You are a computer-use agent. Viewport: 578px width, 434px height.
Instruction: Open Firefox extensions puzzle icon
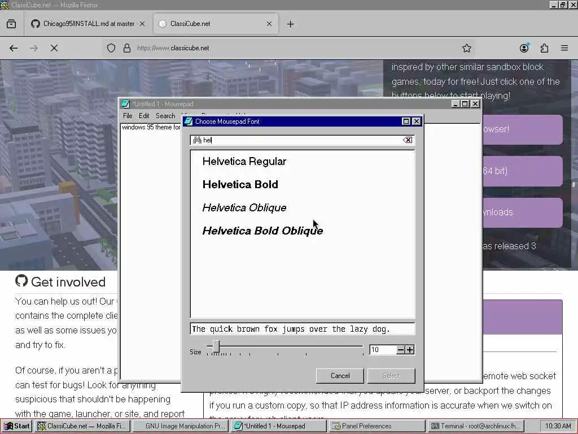point(544,48)
